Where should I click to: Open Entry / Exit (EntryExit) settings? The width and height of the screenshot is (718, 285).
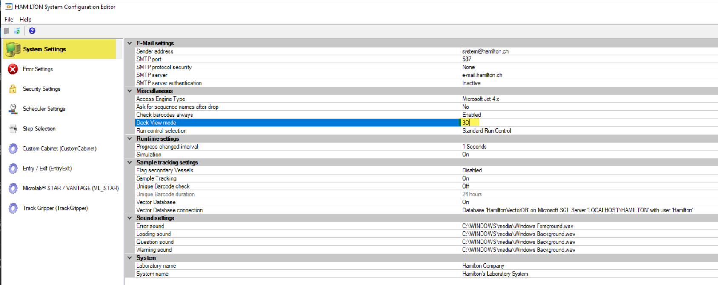[x=47, y=169]
